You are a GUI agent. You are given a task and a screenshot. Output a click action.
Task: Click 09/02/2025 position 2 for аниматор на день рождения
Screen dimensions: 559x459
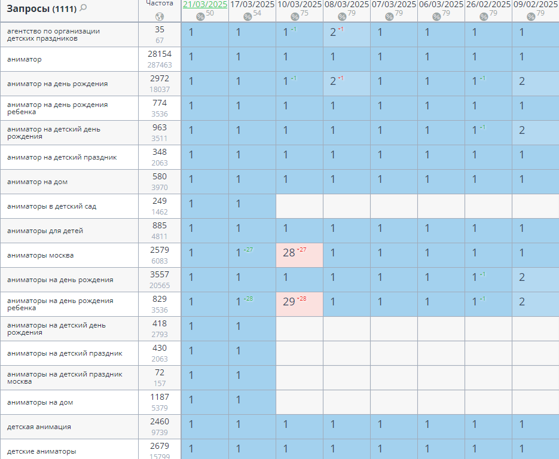point(536,84)
